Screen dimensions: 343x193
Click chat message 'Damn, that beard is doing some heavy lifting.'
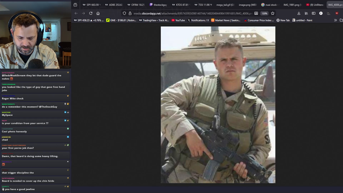click(30, 156)
